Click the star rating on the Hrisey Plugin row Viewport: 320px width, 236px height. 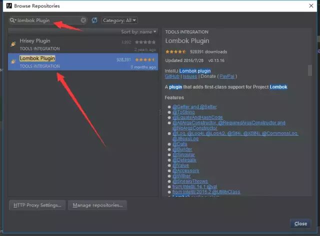(x=145, y=42)
